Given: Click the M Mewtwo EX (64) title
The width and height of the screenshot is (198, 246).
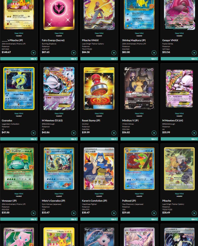Looking at the screenshot, I should pyautogui.click(x=173, y=121).
